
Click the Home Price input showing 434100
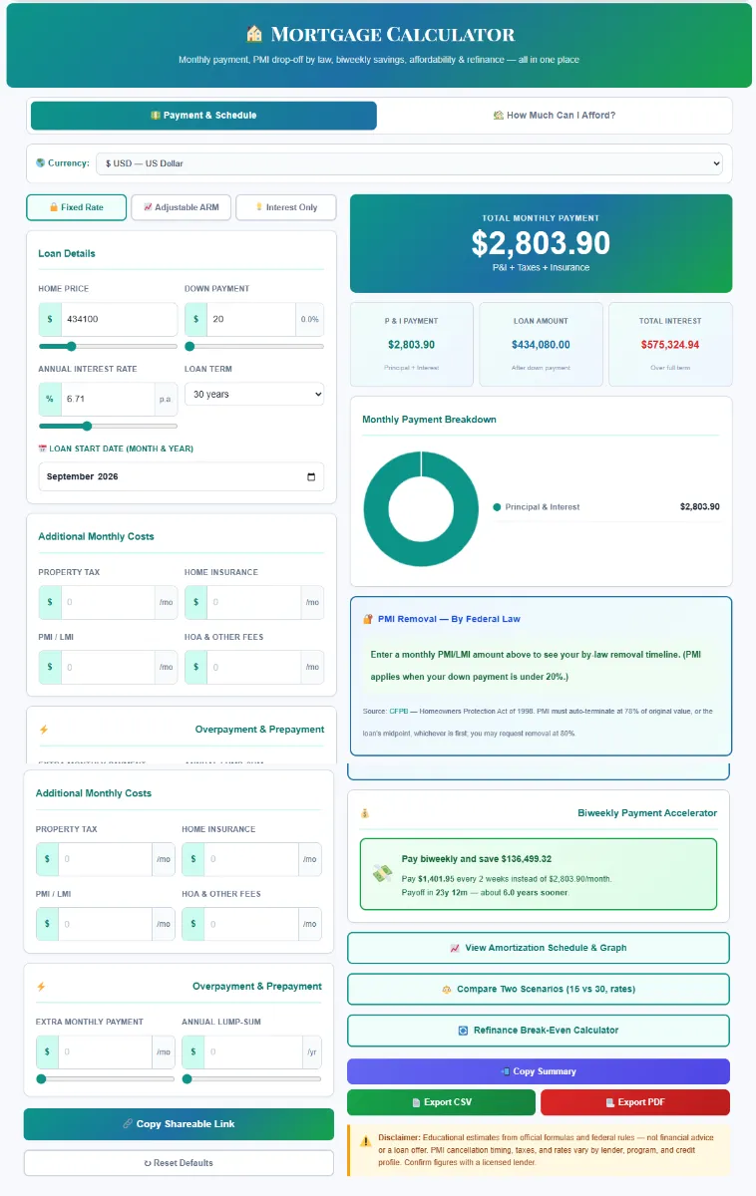119,320
